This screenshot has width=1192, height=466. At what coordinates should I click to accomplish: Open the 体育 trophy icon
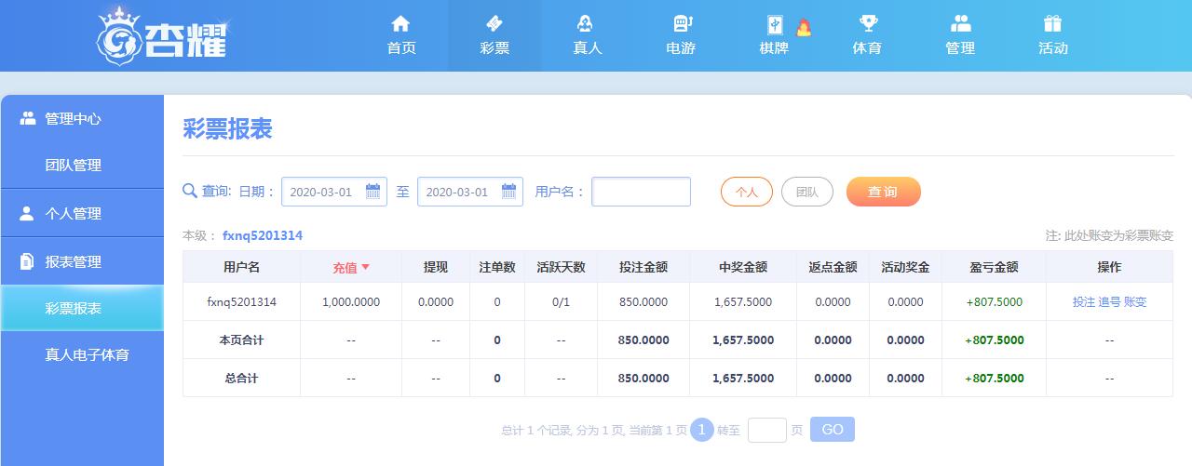[868, 23]
